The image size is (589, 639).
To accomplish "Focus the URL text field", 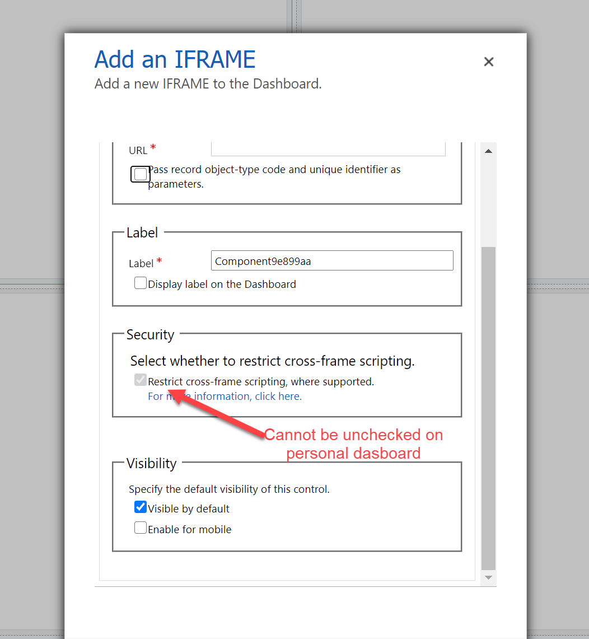I will (x=328, y=149).
